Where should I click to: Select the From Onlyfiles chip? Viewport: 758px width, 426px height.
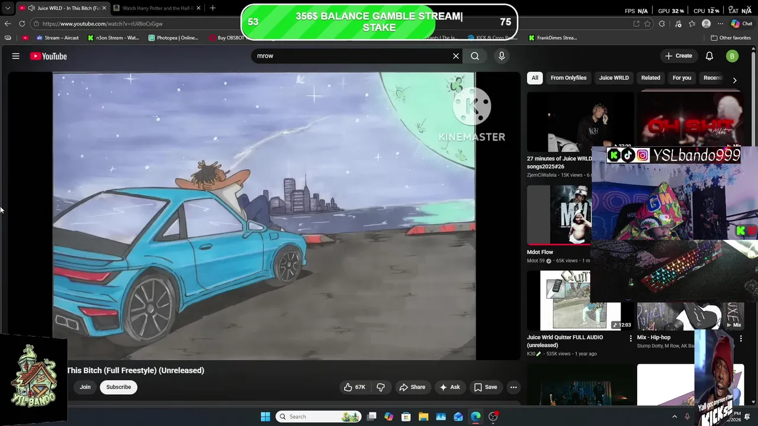[568, 78]
